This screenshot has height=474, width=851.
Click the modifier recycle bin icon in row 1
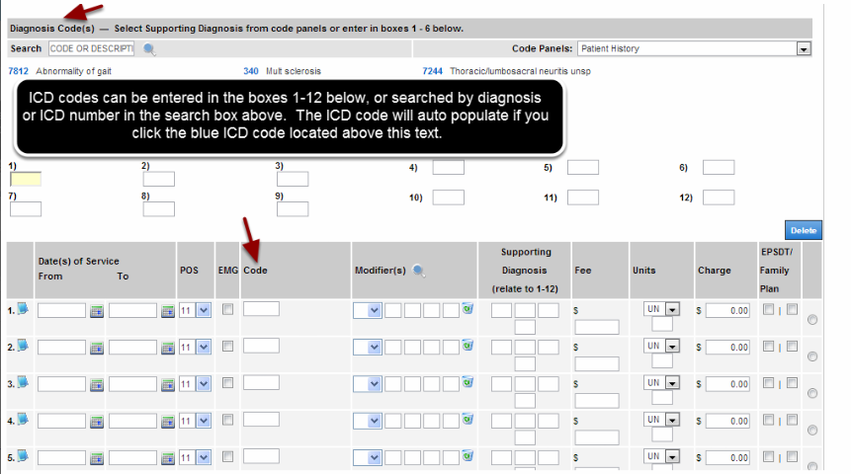click(468, 310)
